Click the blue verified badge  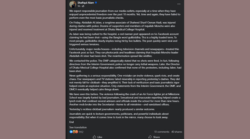coord(96,3)
